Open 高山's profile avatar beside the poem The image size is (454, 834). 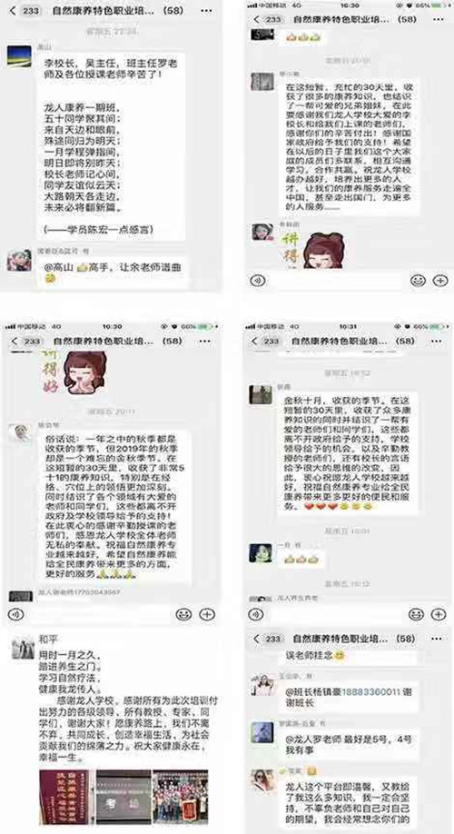[x=19, y=56]
